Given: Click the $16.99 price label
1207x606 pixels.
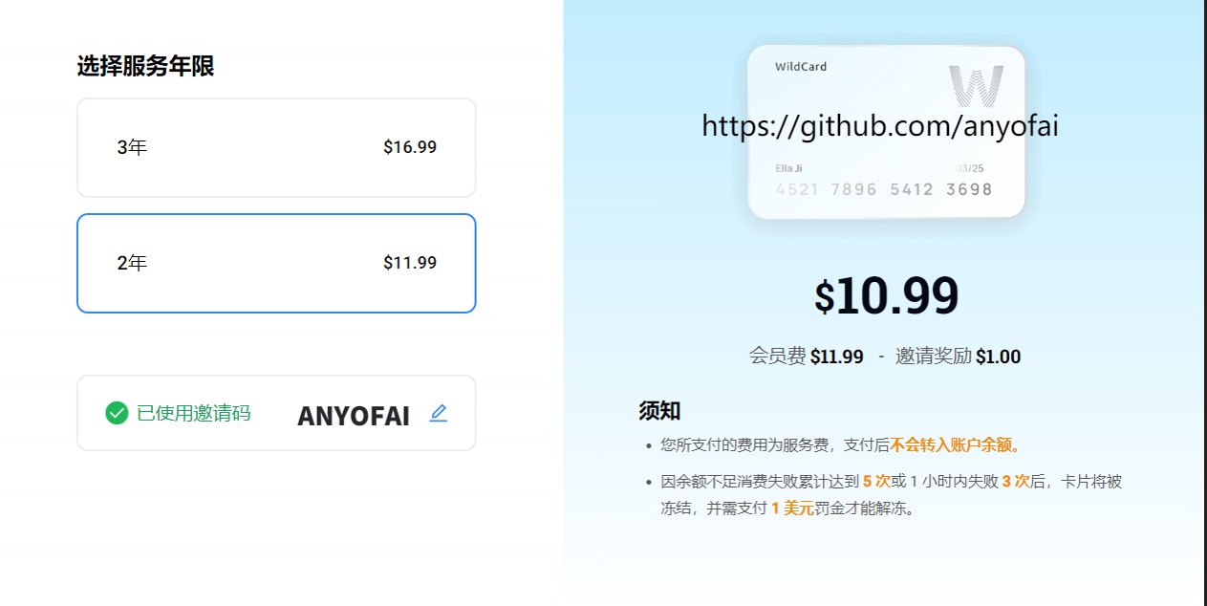Looking at the screenshot, I should click(x=410, y=147).
